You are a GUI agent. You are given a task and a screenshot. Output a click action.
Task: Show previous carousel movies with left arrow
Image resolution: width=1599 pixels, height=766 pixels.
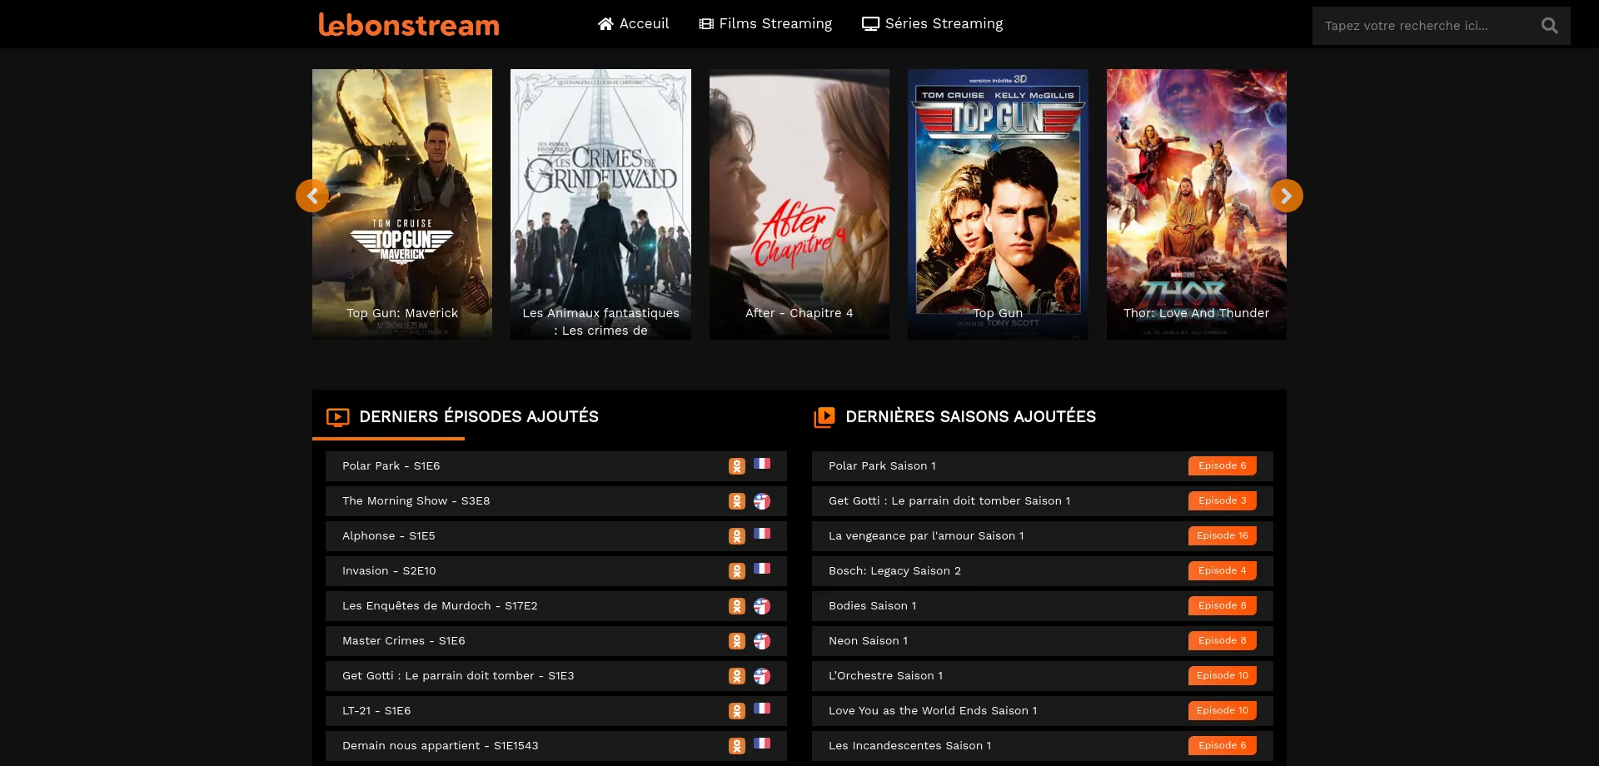tap(312, 196)
